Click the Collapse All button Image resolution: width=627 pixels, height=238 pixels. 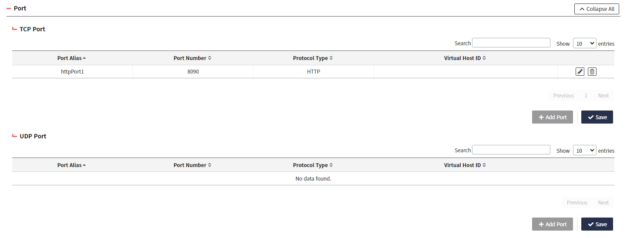(597, 9)
